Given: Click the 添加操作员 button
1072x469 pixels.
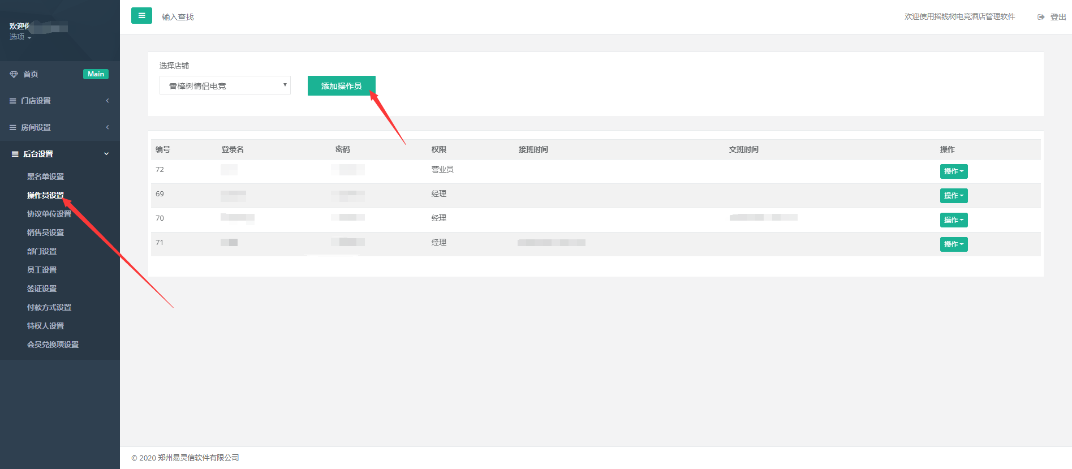Looking at the screenshot, I should coord(341,86).
